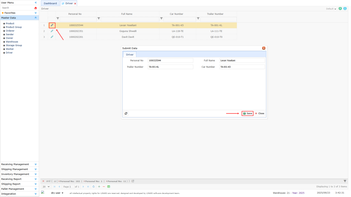Screen dimensions: 351x197
Task: Click the pencil edit icon for Levan Yoseliani
Action: [x=51, y=25]
